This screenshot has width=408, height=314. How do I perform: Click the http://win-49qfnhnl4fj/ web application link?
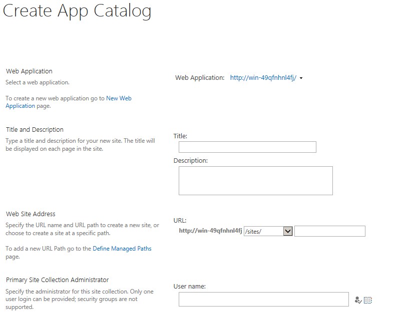coord(263,77)
